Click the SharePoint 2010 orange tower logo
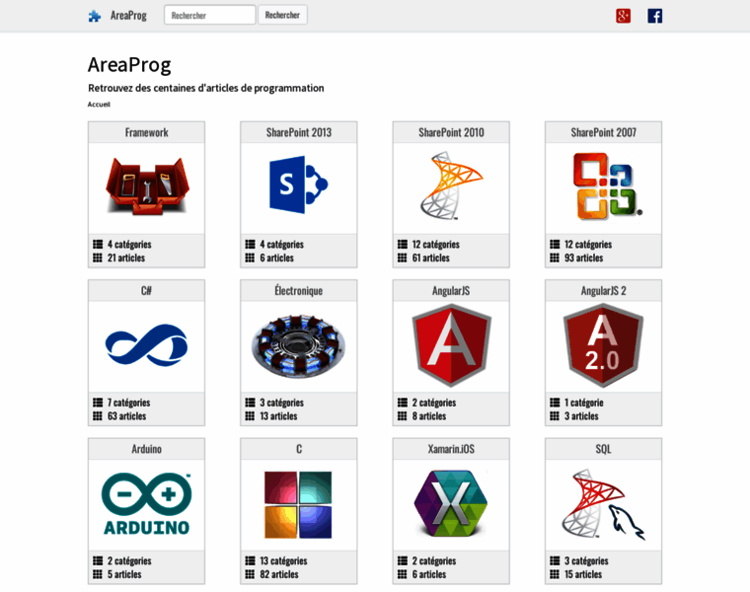 point(451,185)
